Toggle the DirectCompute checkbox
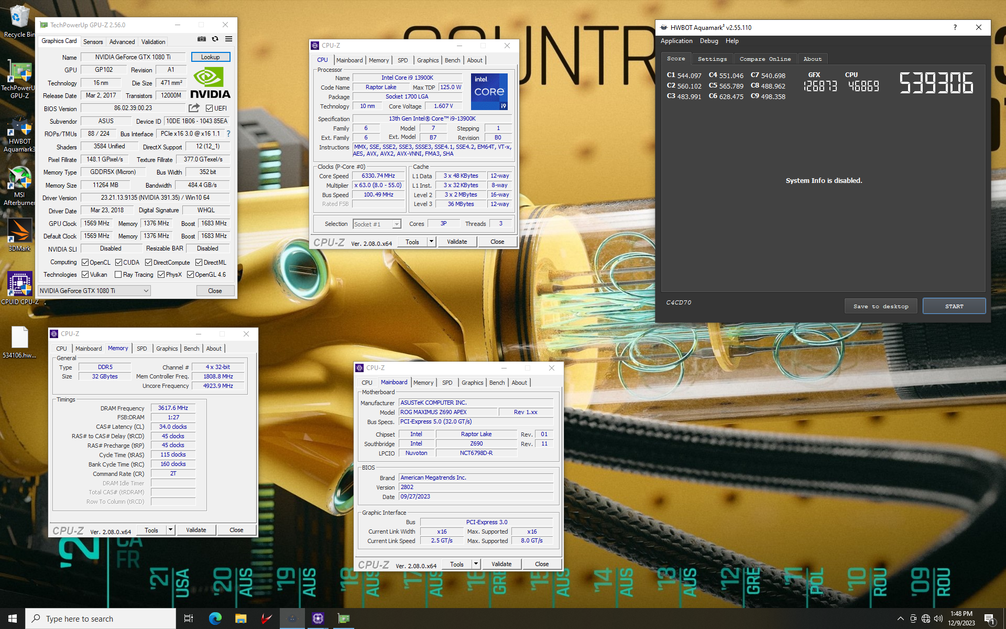 coord(149,263)
